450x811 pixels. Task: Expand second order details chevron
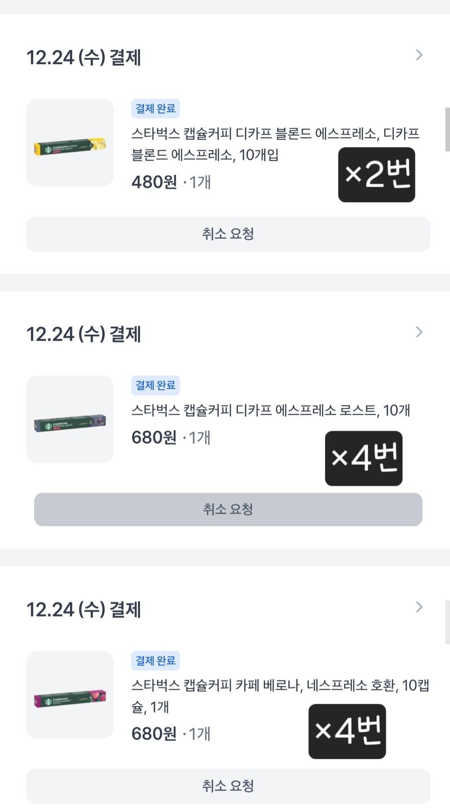(419, 332)
